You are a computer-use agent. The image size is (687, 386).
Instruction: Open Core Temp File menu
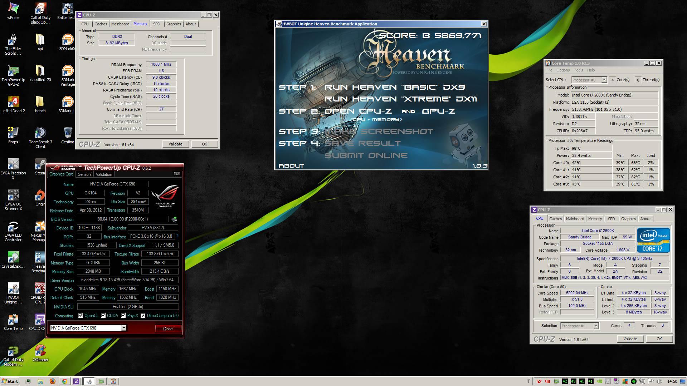(549, 70)
